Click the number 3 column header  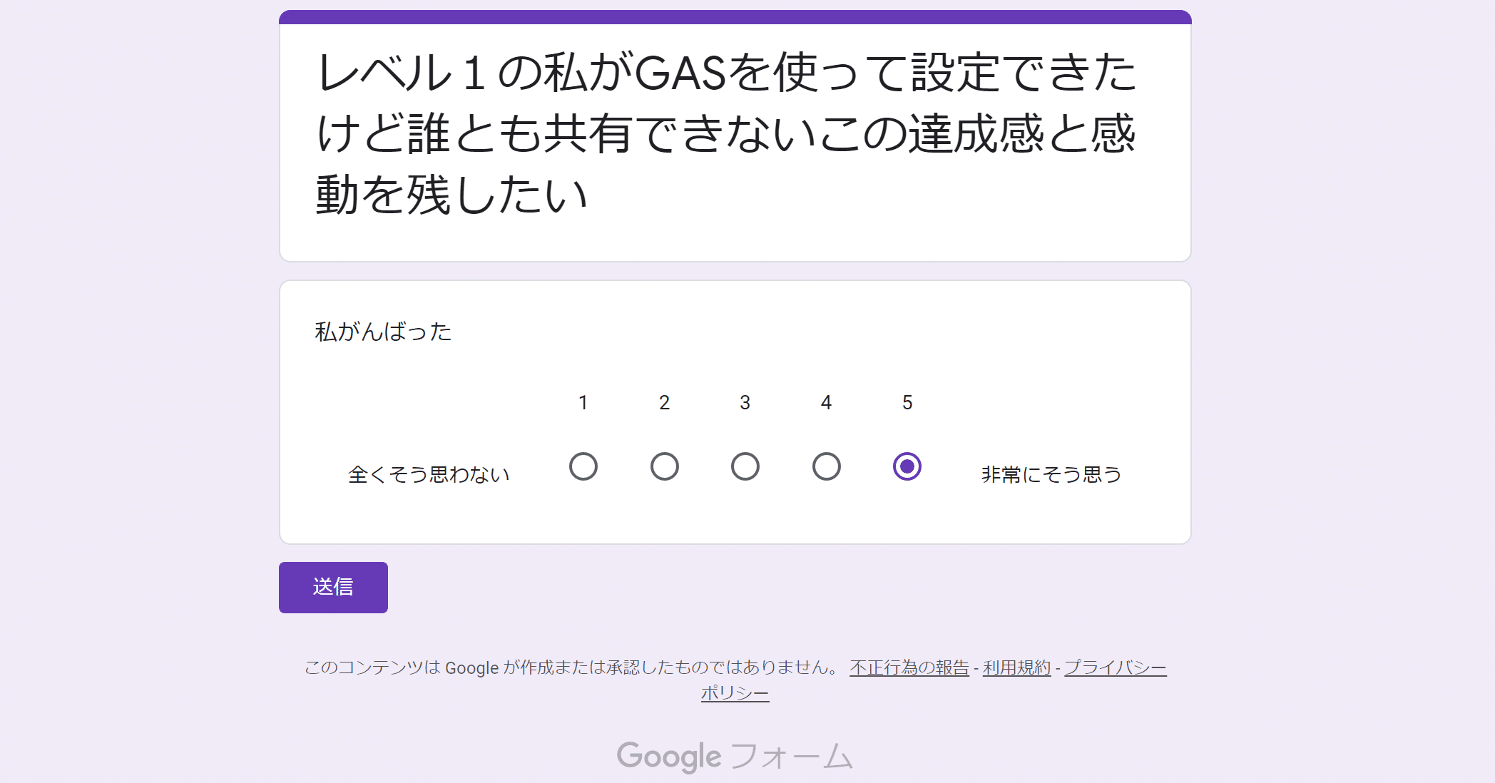[x=745, y=403]
